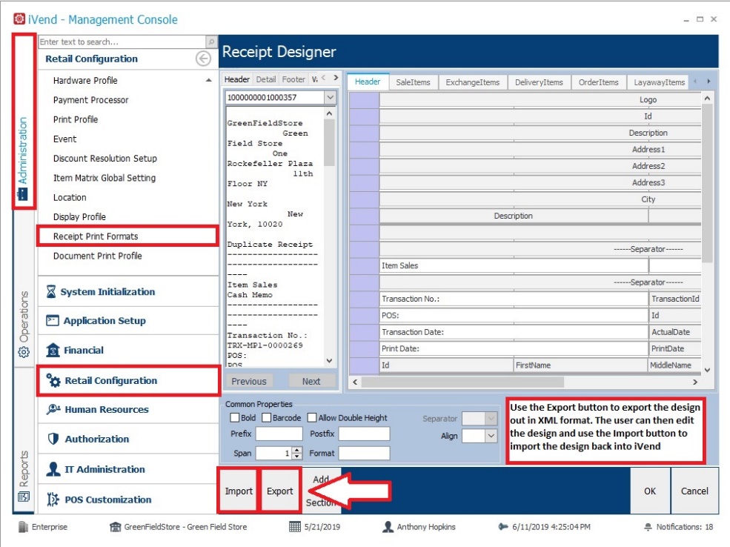730x547 pixels.
Task: Open the LayawayItems tab
Action: [659, 82]
